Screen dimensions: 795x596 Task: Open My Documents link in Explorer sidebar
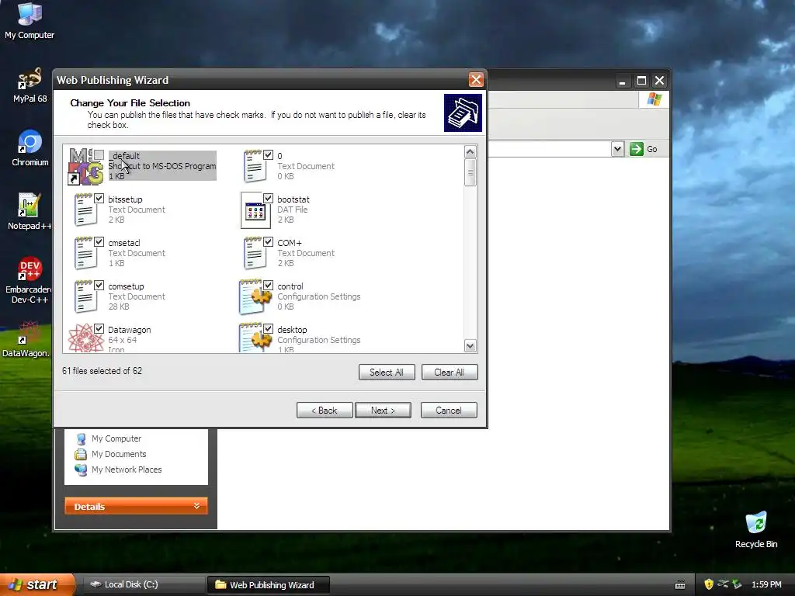pos(119,454)
